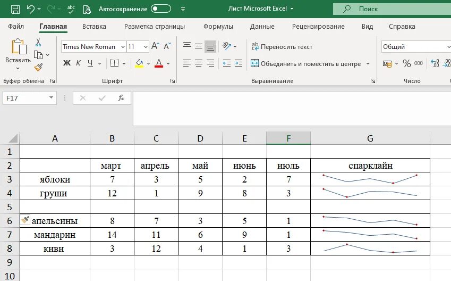Open the Формулы tab
451x281 pixels.
pyautogui.click(x=218, y=27)
